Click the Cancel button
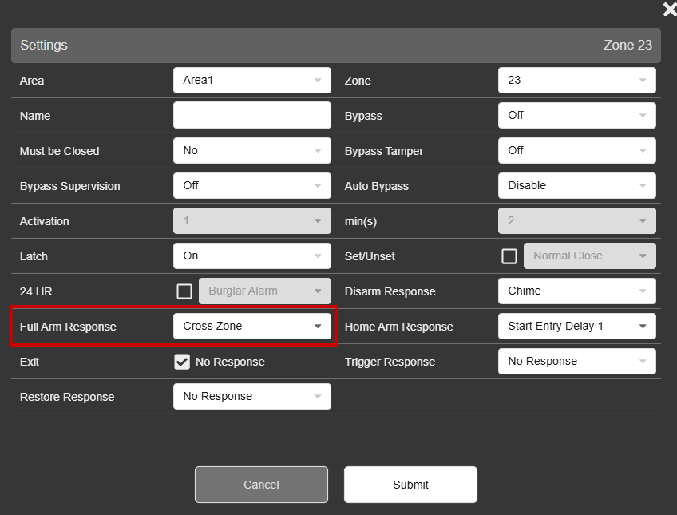 (x=261, y=485)
